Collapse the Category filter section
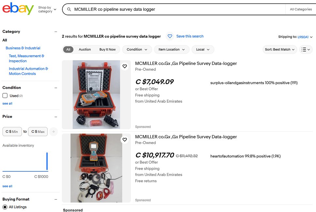316x212 pixels. coord(56,32)
